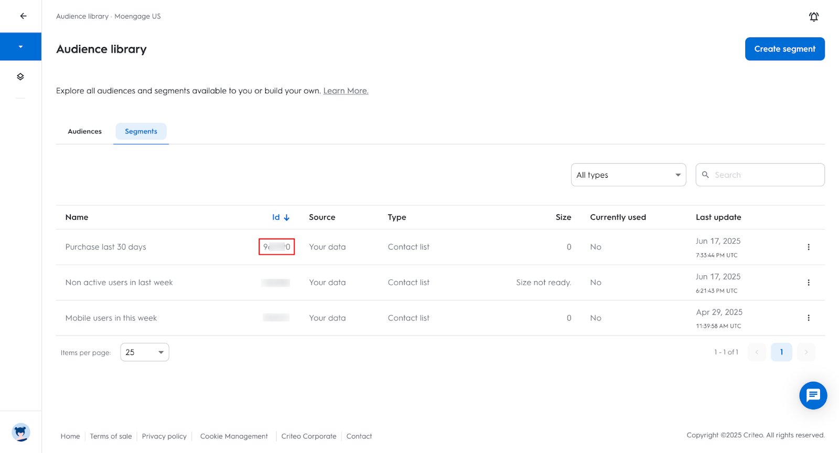
Task: Select Mobile users in this week segment
Action: tap(111, 318)
